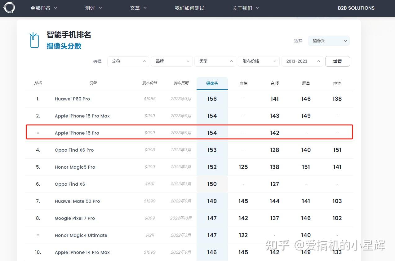Click the smartphone icon beside 智能手机排名 title
395x261 pixels.
point(34,40)
